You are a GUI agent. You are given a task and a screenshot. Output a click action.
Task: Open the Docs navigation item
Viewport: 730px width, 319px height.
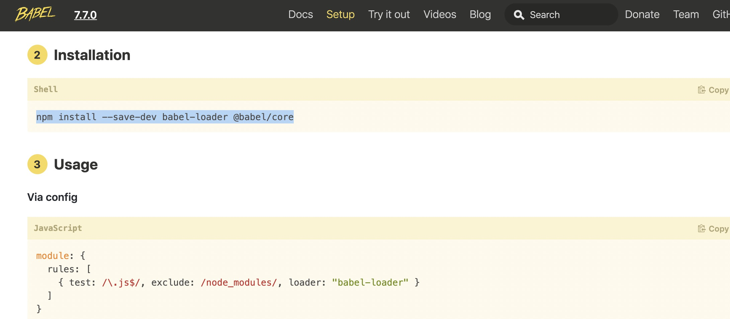300,14
